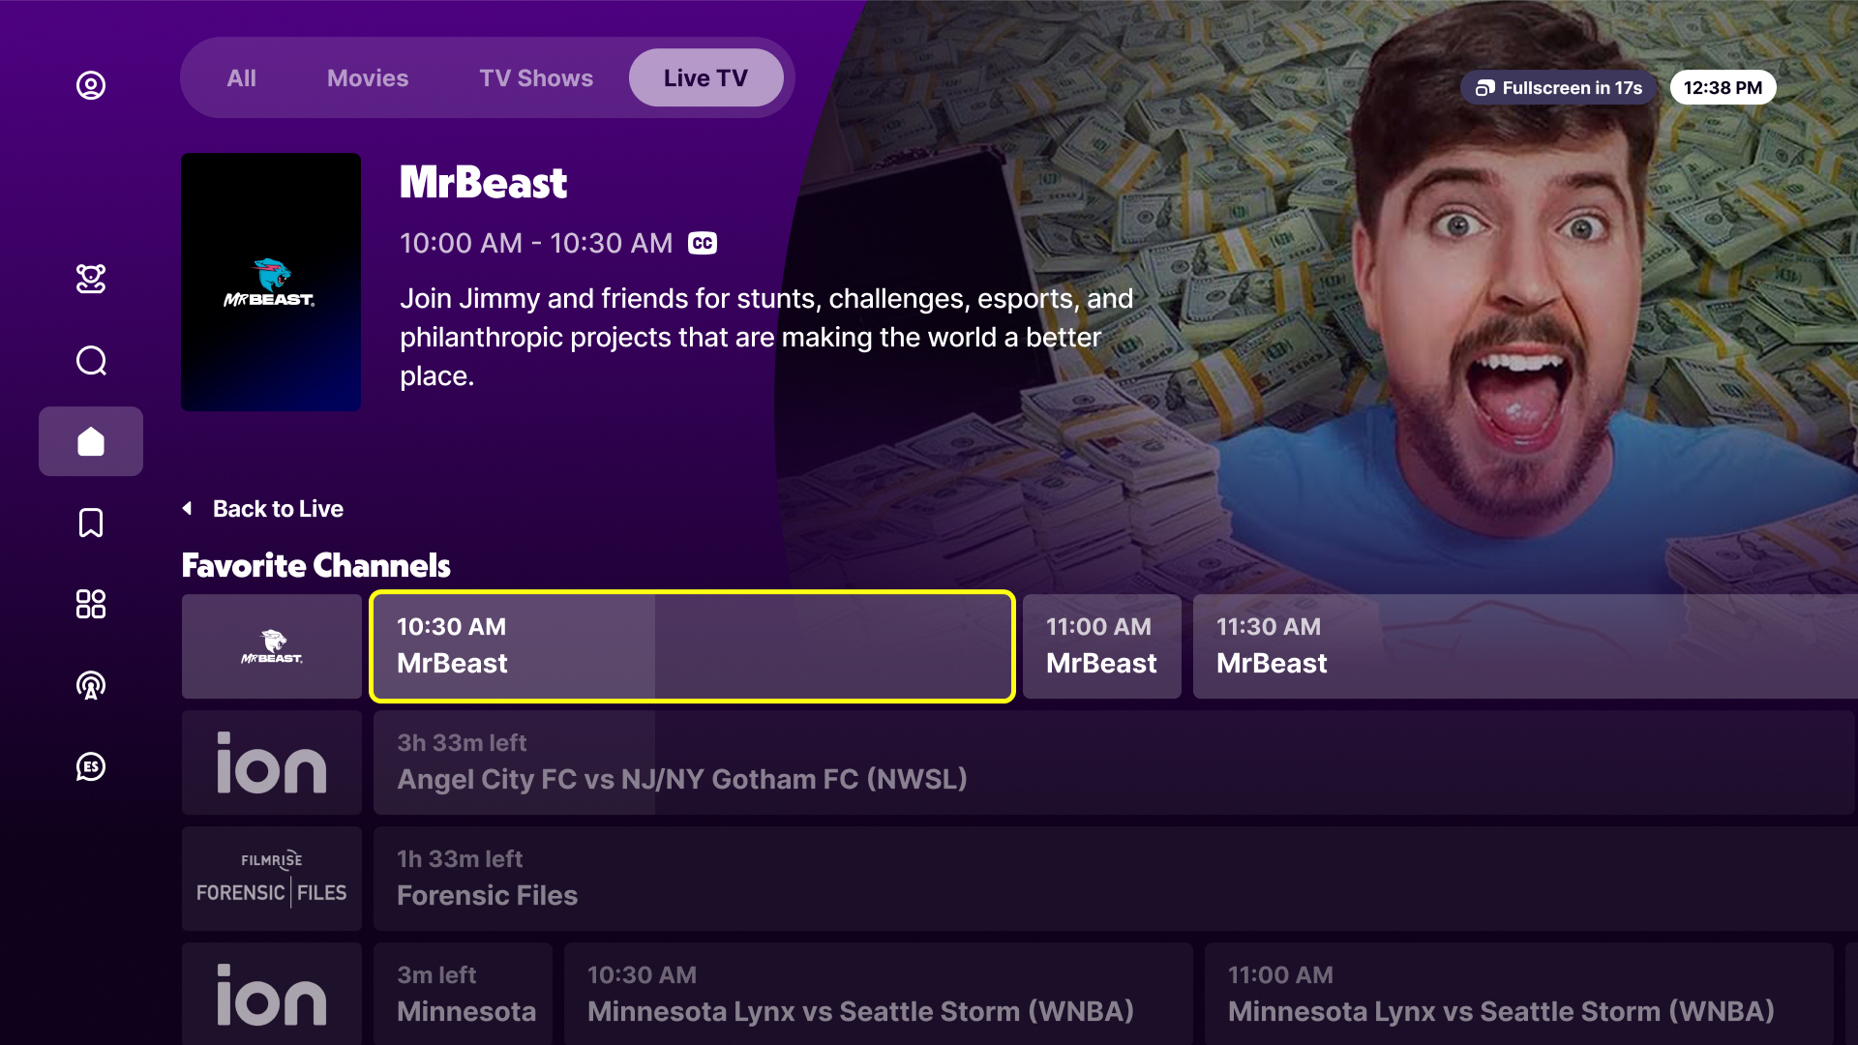
Task: Open the bookmark watchlist icon
Action: tap(91, 522)
